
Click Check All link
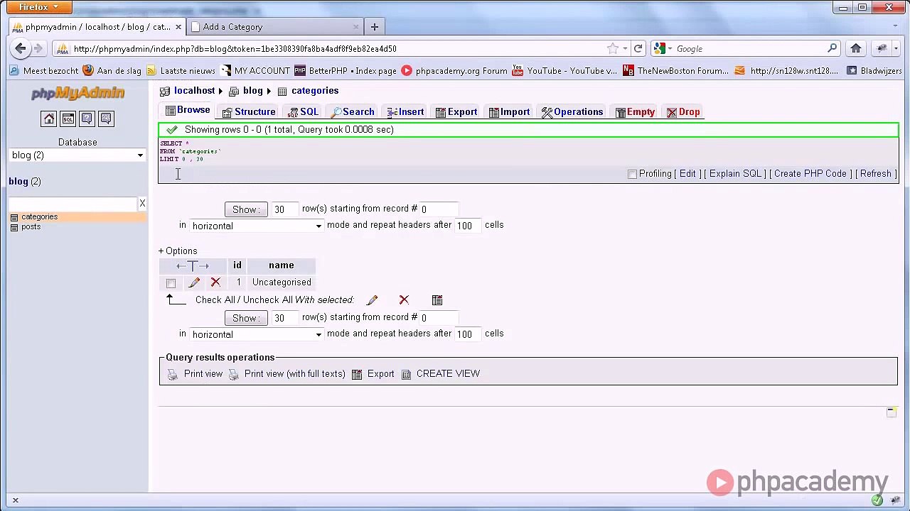[215, 300]
